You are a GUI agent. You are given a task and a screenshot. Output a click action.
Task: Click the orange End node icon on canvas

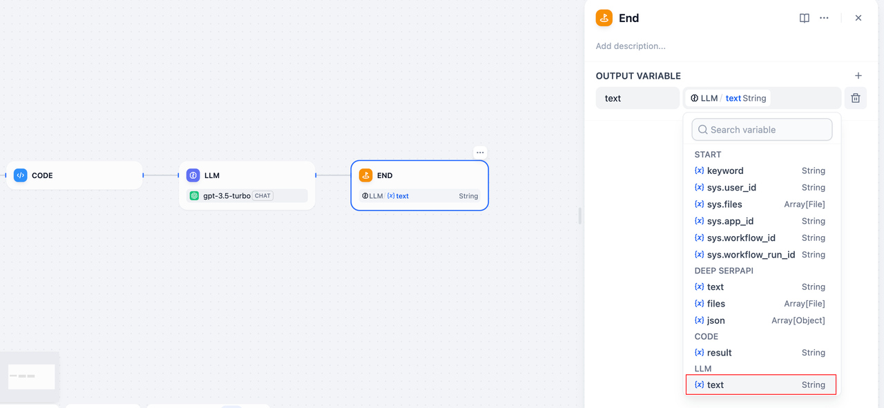point(366,175)
